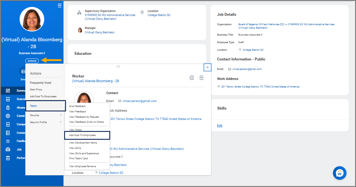356x187 pixels.
Task: Click the Absence clipboard icon in sidebar
Action: [8, 107]
